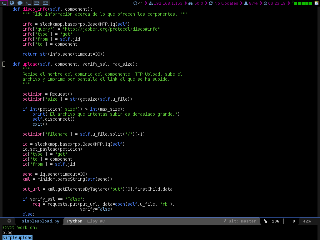
Task: Click the gauge icon beside 50.0
Action: 190,3
